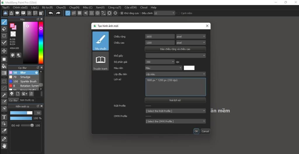Screen dimensions: 299x154
Task: Open Lớp đầu tiên dropdown
Action: click(x=175, y=74)
